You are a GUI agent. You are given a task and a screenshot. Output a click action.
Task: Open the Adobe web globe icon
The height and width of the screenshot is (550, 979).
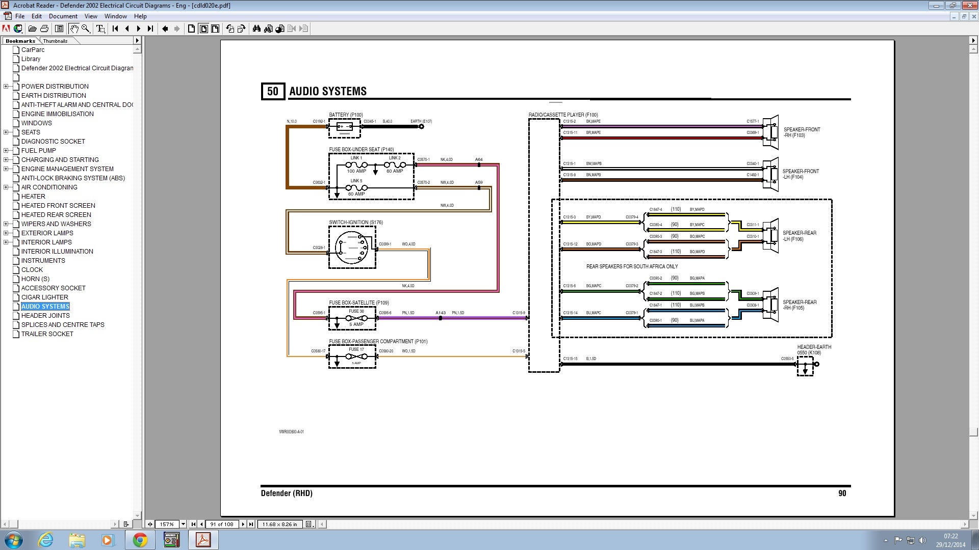(18, 29)
